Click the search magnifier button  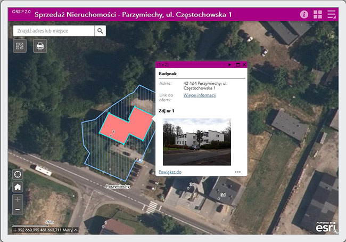pyautogui.click(x=100, y=31)
